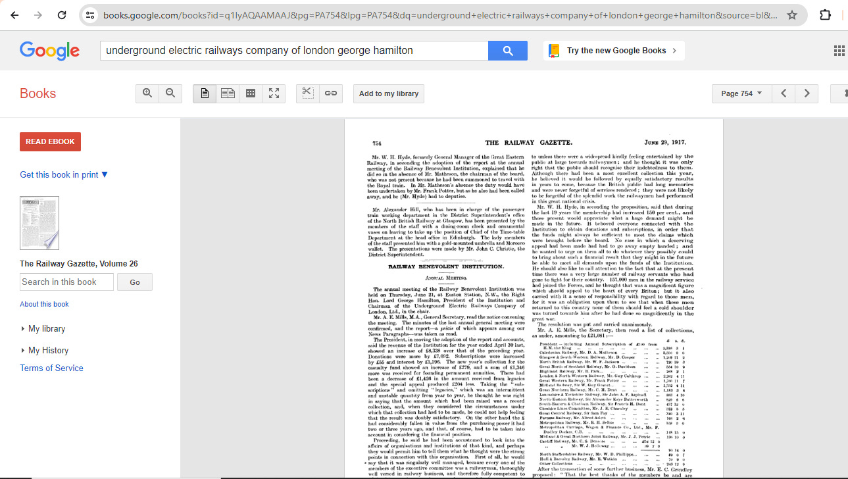
Task: Click the book cover thumbnail
Action: pos(39,223)
